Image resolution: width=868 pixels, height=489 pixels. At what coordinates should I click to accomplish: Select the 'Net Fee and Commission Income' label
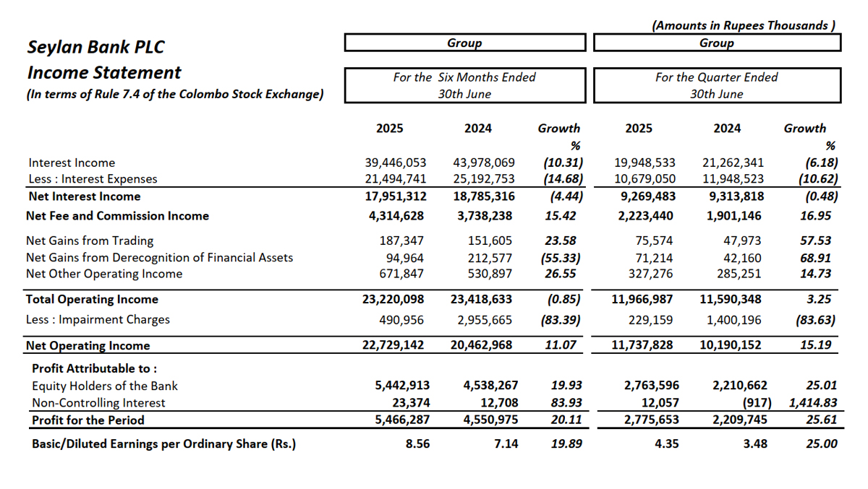117,215
